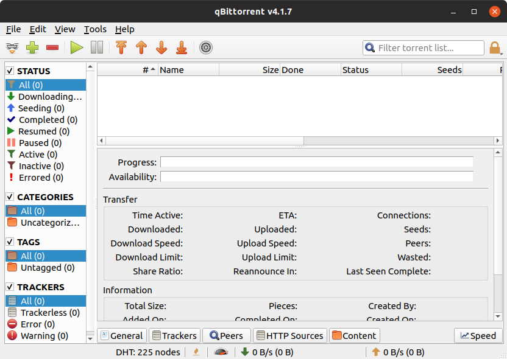Select All (0) under STATUS

[x=46, y=85]
